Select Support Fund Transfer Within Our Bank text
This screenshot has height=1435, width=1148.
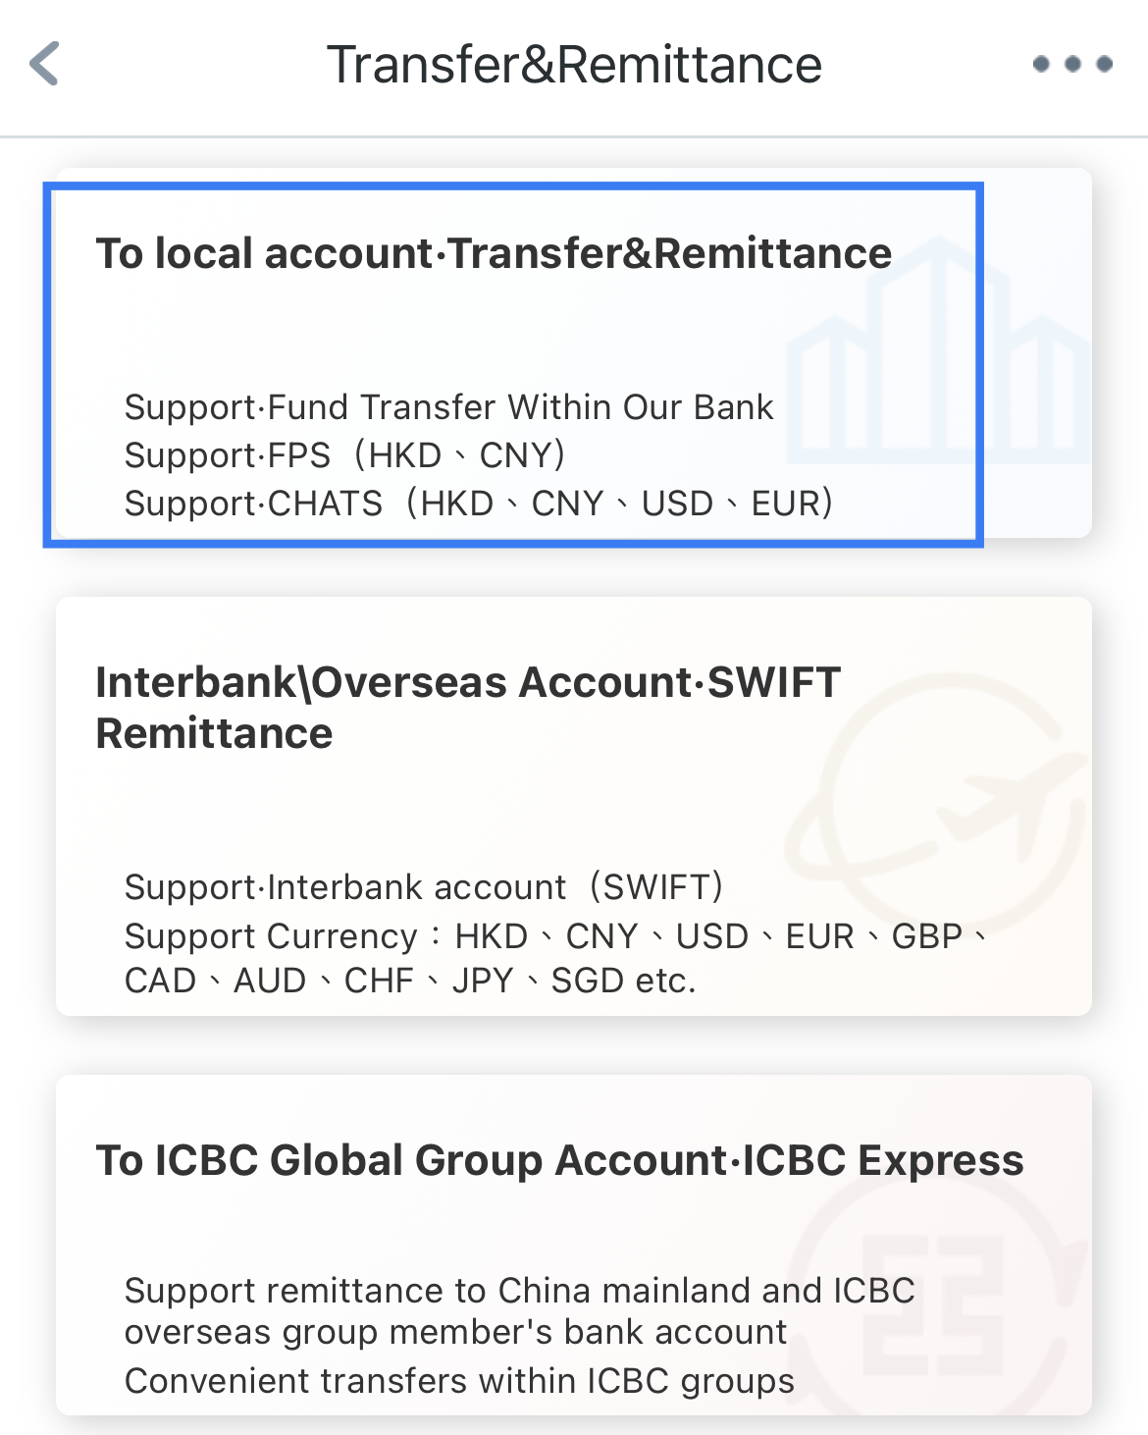coord(449,406)
